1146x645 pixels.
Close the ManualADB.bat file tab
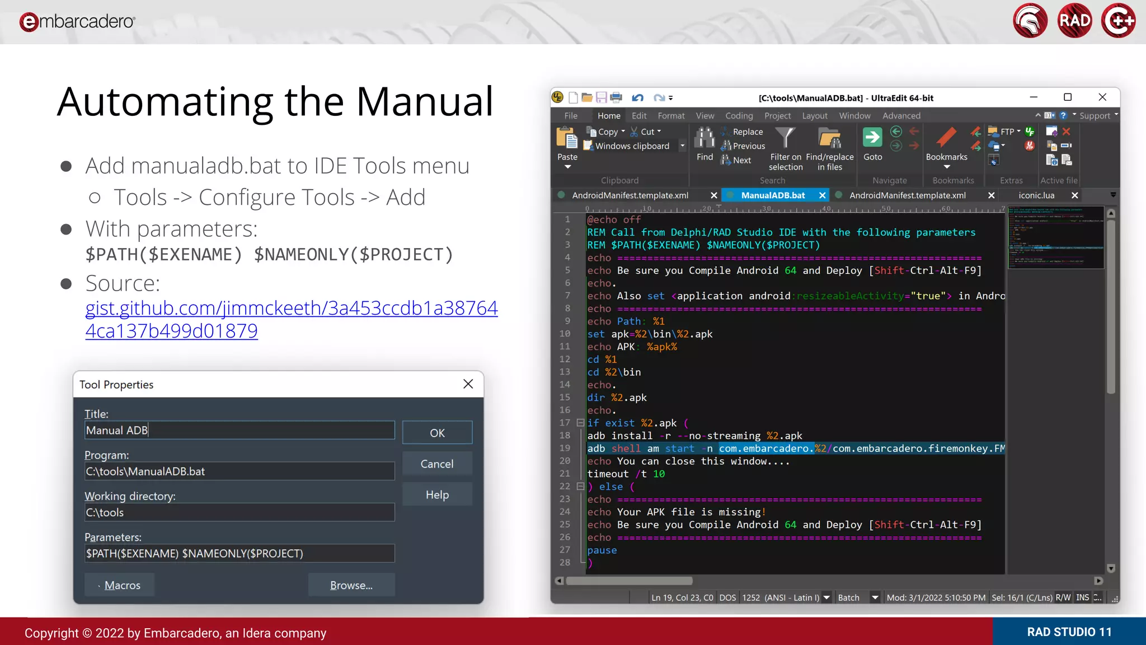pyautogui.click(x=822, y=195)
